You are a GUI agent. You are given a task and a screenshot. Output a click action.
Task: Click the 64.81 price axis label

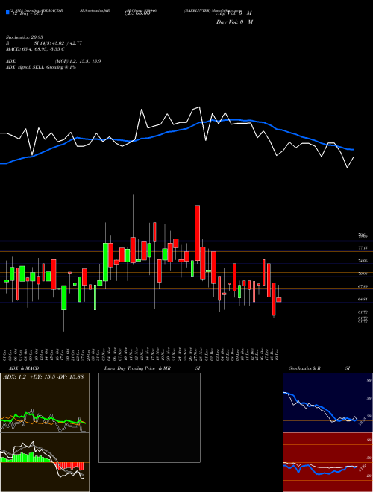(x=363, y=300)
